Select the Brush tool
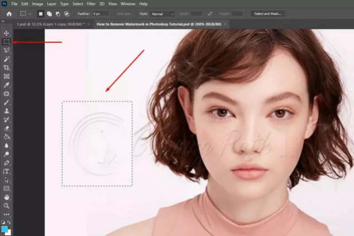354x236 pixels. [6, 102]
